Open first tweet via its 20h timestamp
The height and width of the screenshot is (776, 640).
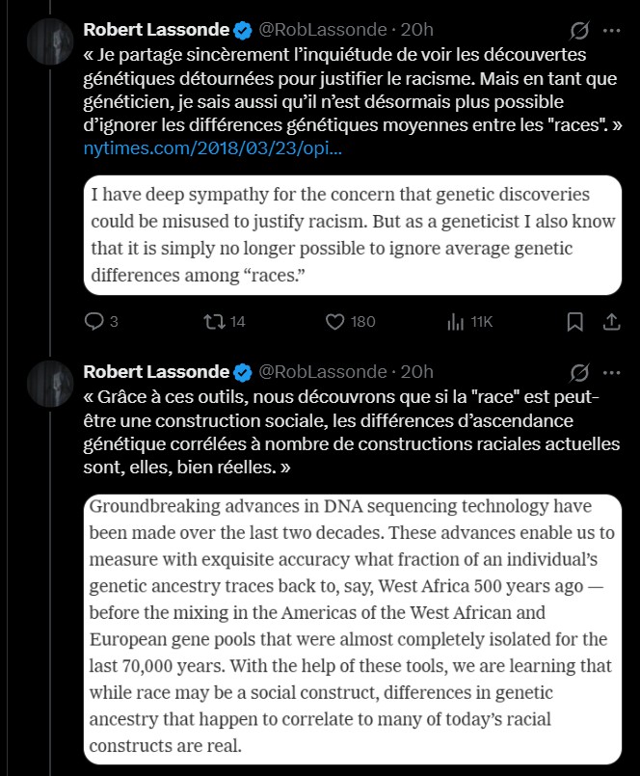point(417,29)
